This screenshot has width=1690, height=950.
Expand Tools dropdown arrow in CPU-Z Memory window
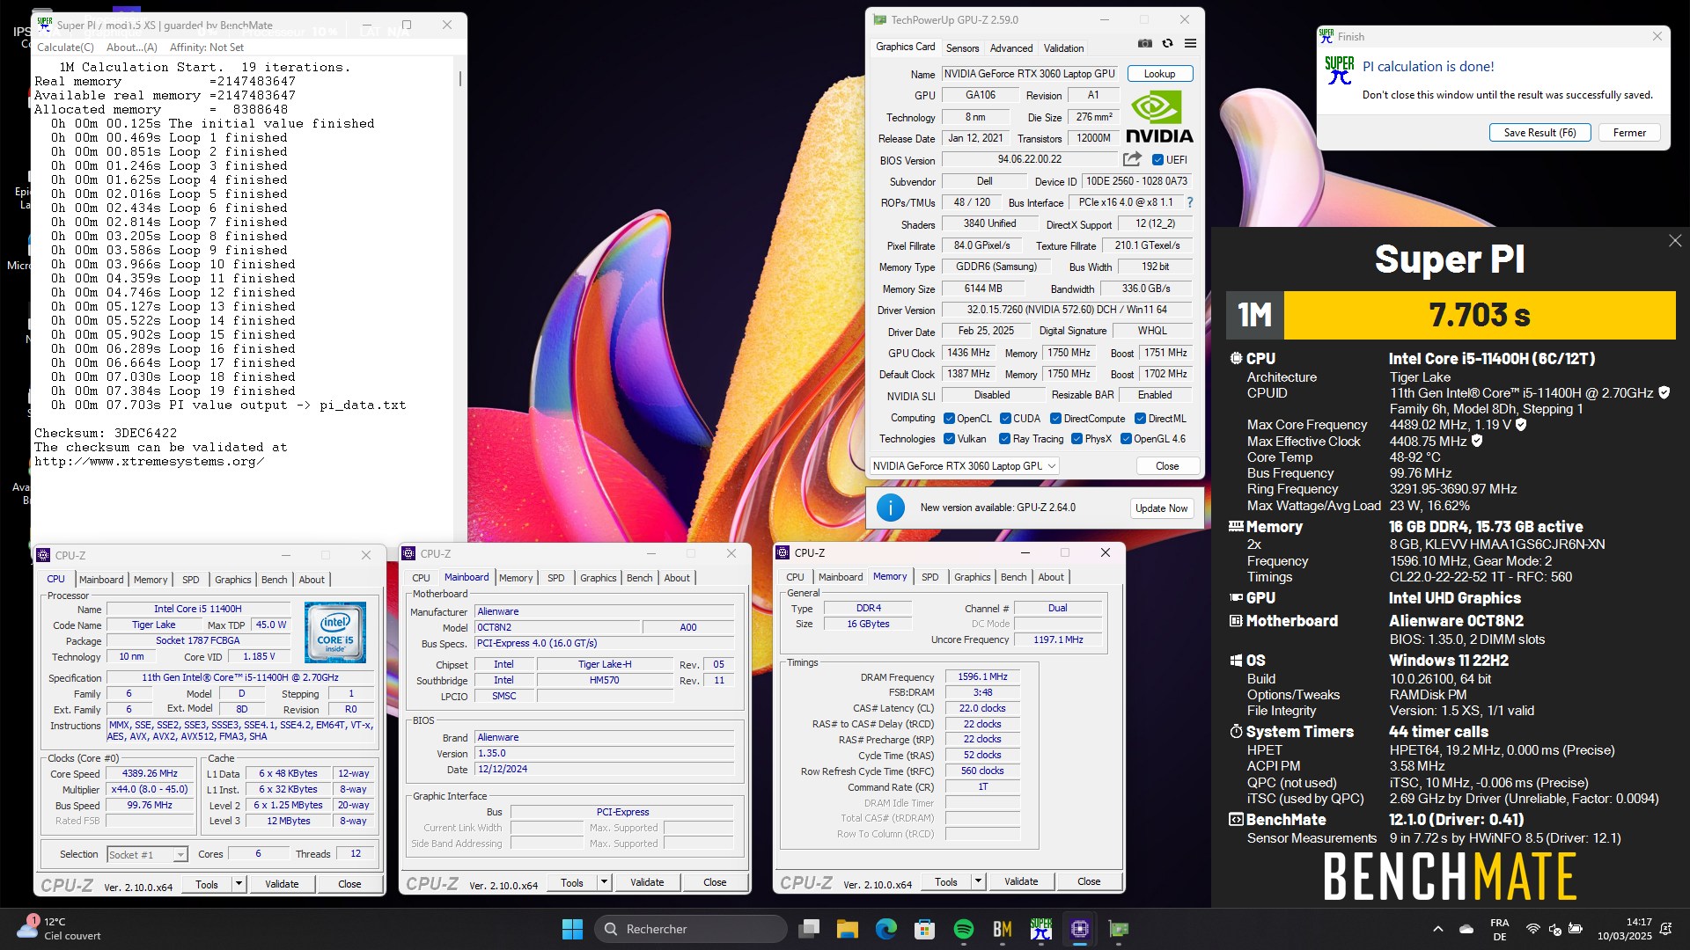click(x=978, y=881)
